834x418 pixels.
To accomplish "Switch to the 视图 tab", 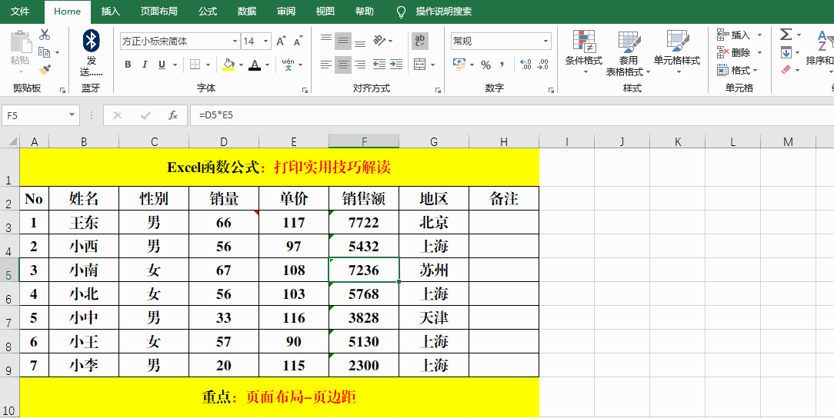I will (x=325, y=12).
